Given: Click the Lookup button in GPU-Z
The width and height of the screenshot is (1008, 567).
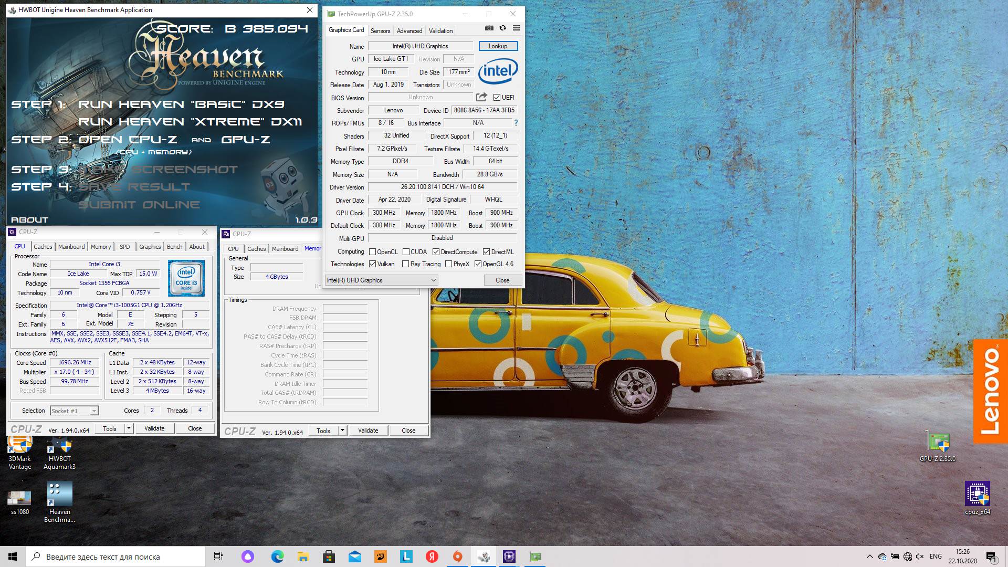Looking at the screenshot, I should 498,46.
